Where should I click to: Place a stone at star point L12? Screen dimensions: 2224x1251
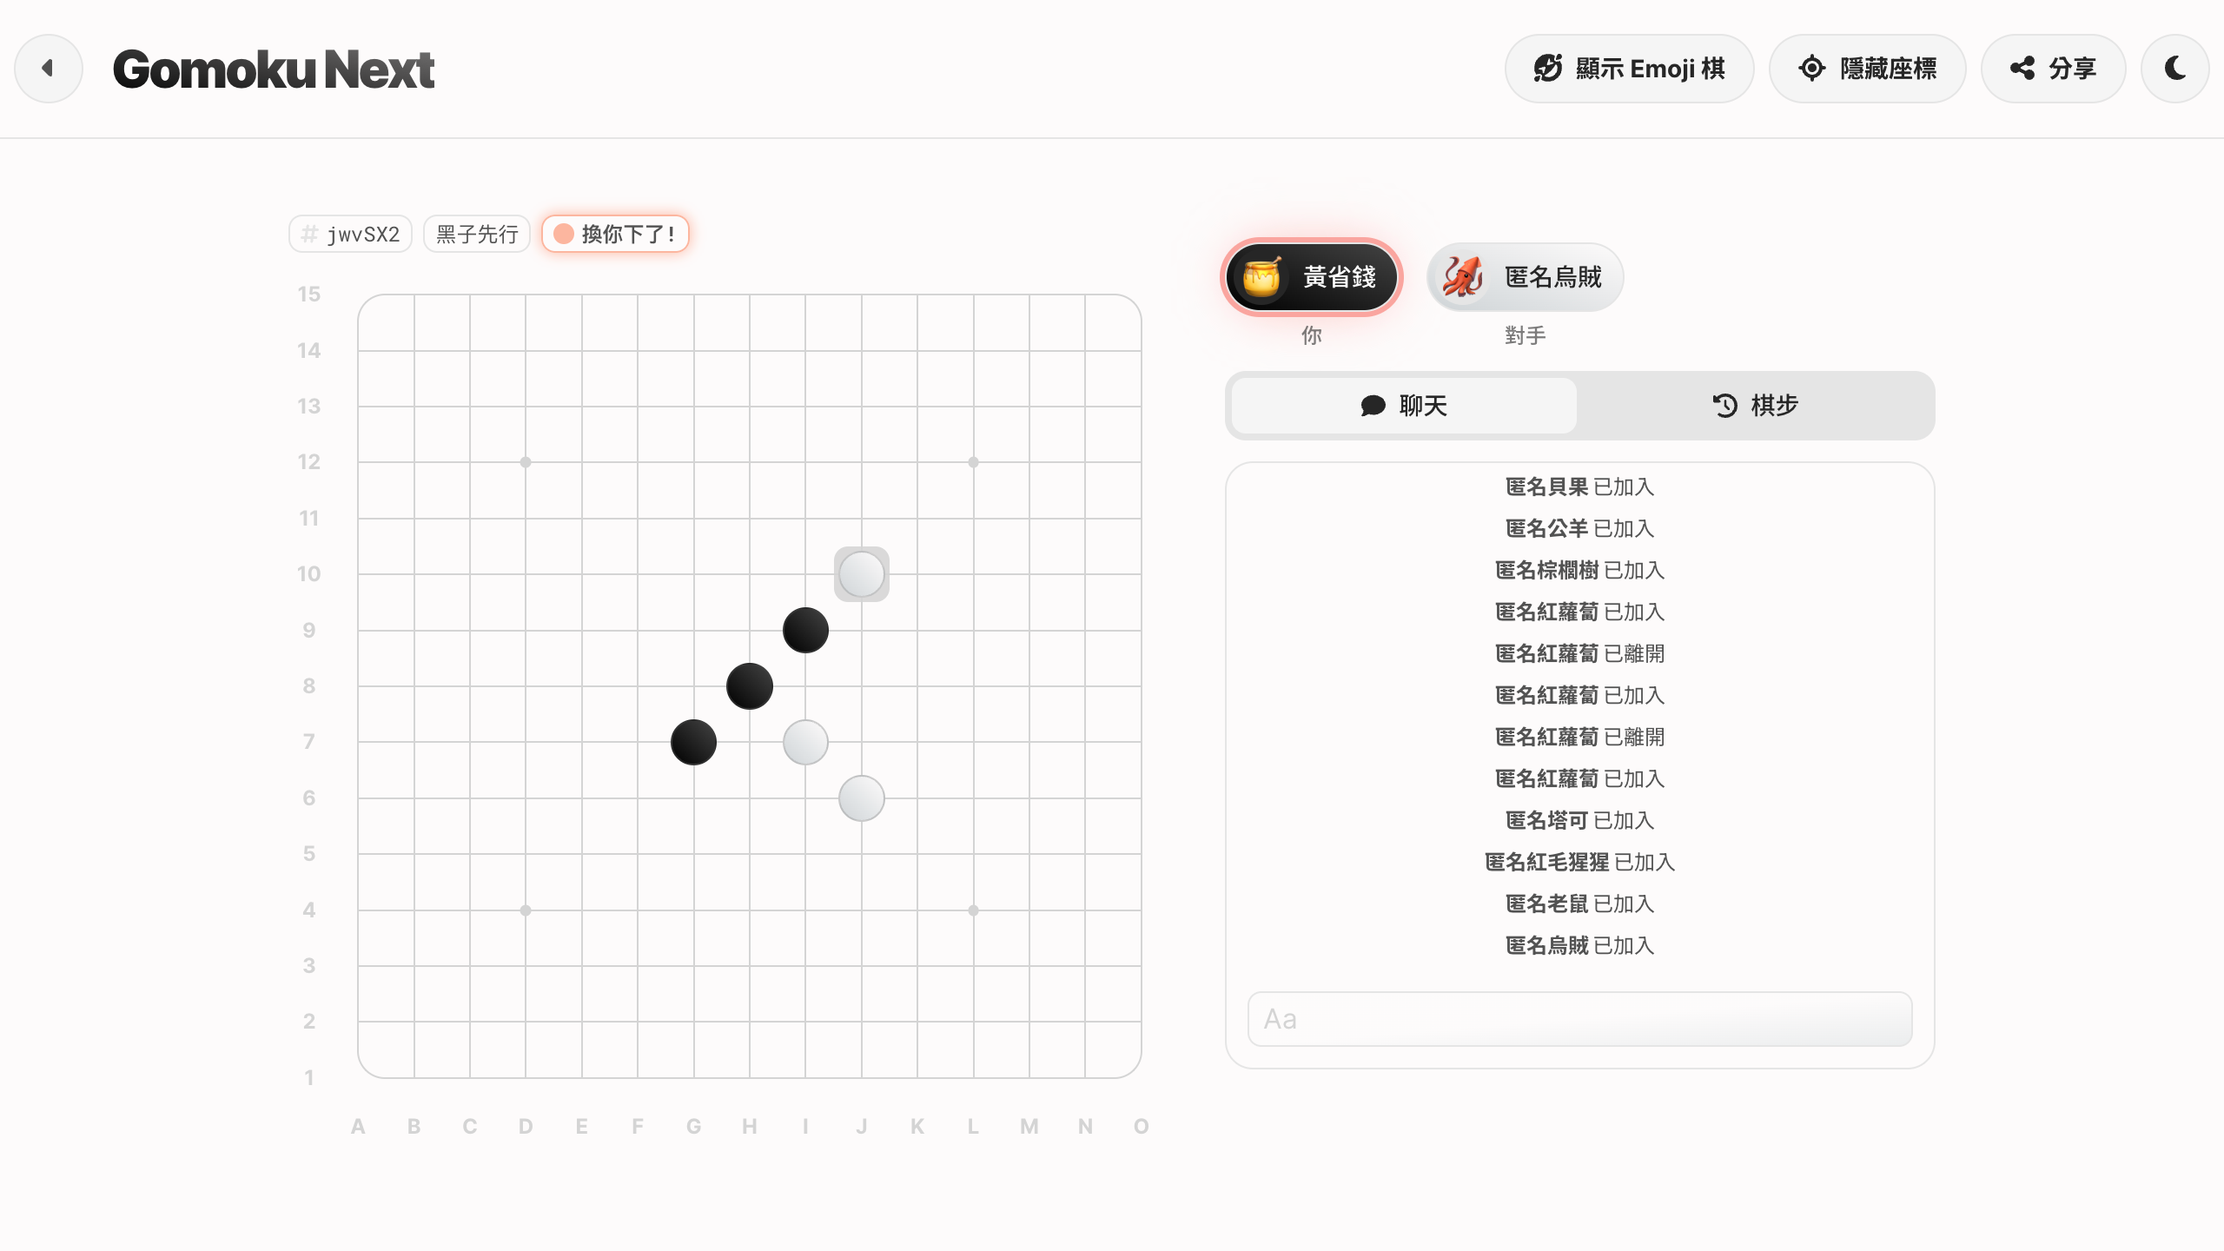973,462
